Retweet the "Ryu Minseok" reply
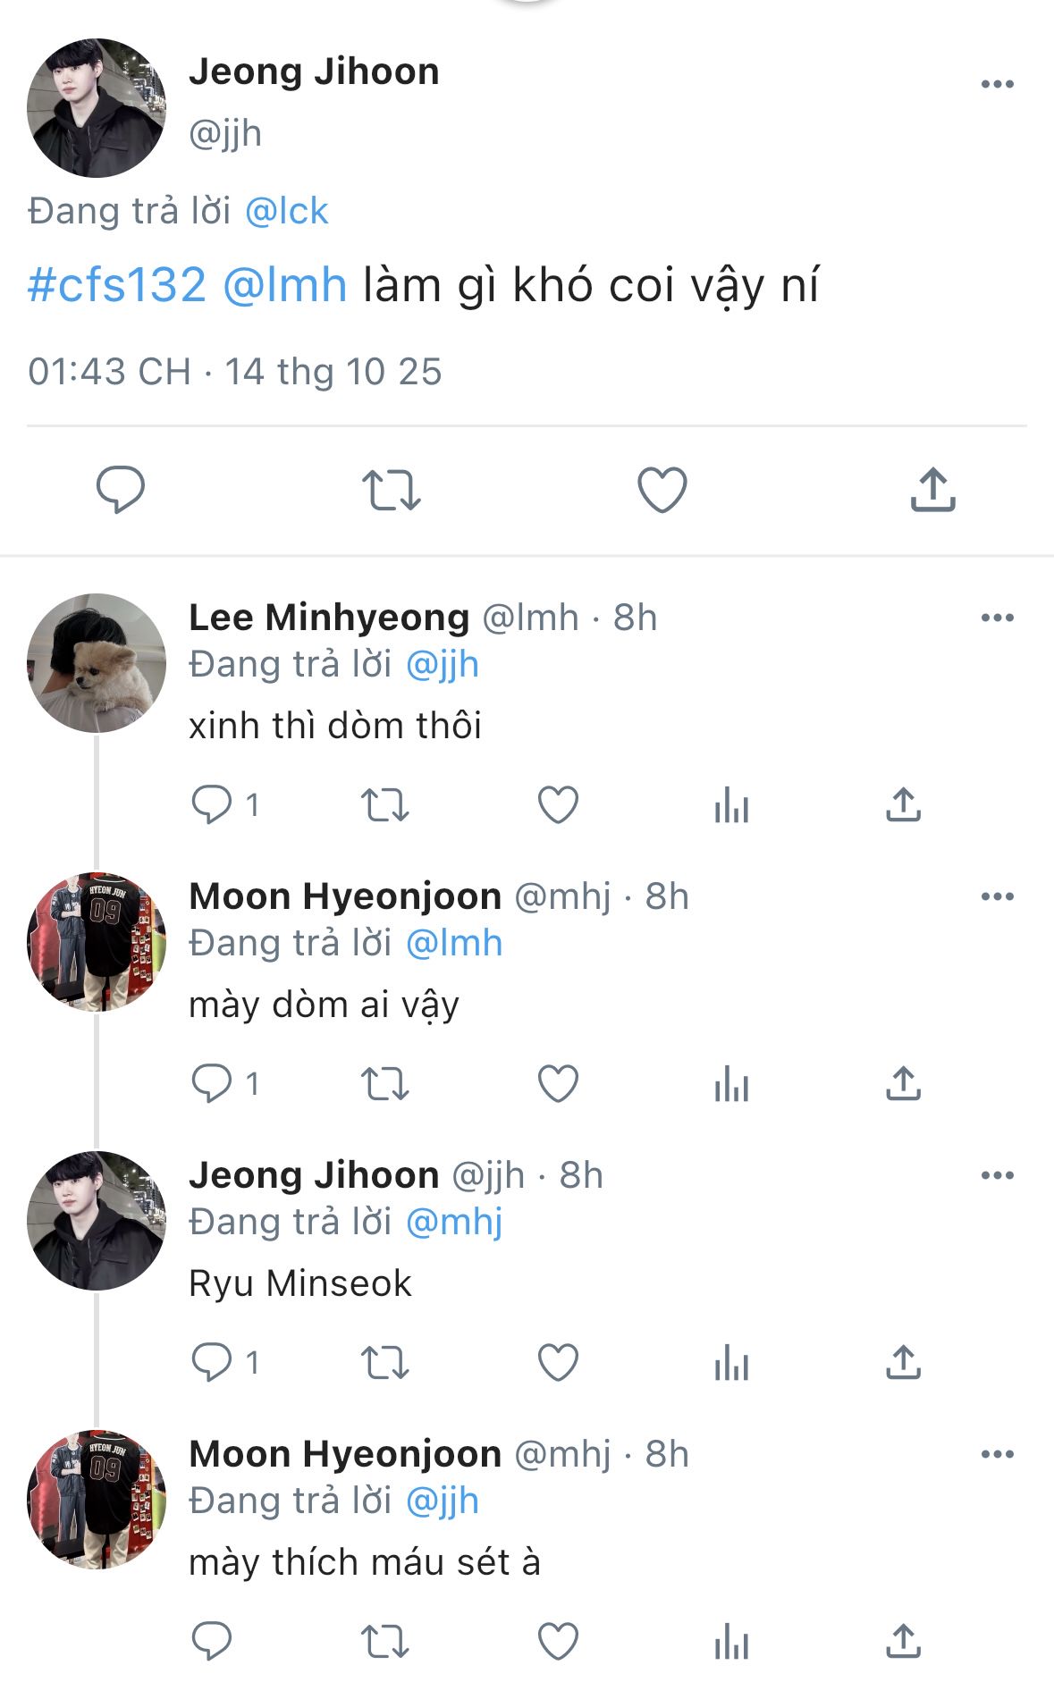1054x1682 pixels. click(385, 1363)
